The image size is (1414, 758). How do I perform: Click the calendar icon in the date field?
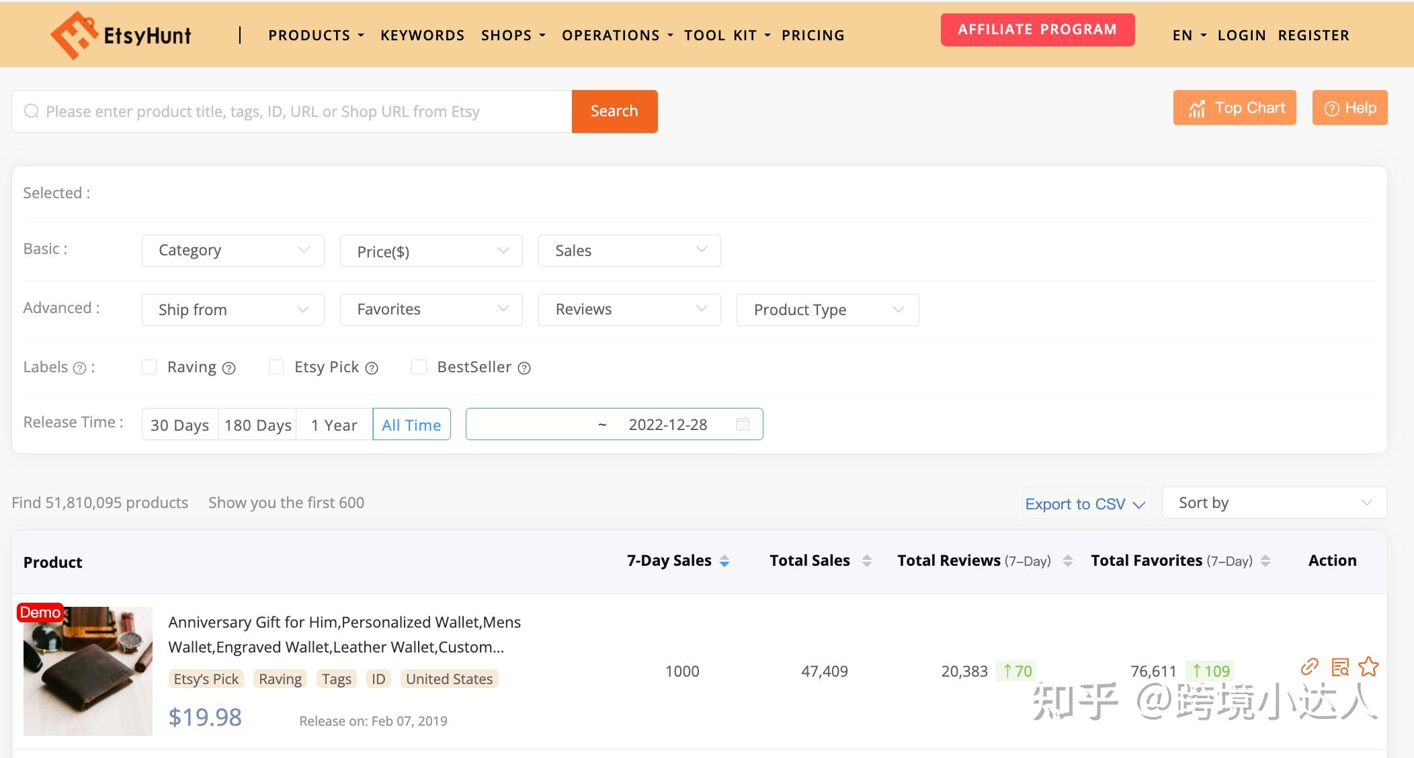pyautogui.click(x=743, y=424)
